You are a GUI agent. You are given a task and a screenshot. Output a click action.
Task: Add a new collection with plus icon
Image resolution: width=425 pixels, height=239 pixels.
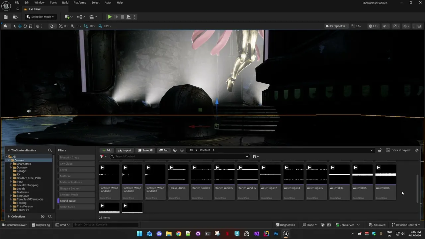point(42,216)
